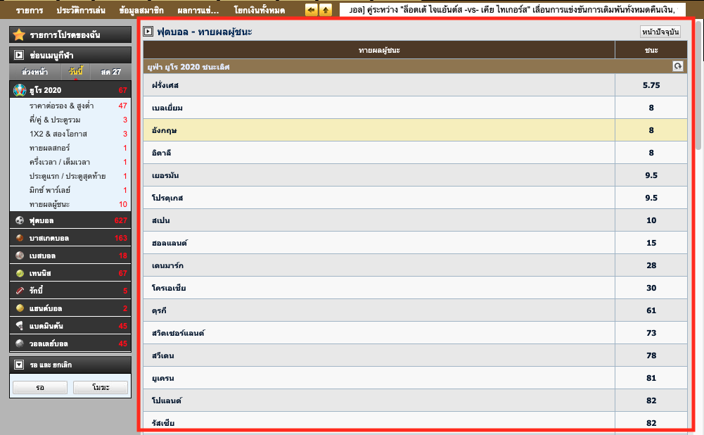This screenshot has width=704, height=435.
Task: Collapse the ซ่อนเมนูกีฬา sports menu
Action: pos(19,55)
